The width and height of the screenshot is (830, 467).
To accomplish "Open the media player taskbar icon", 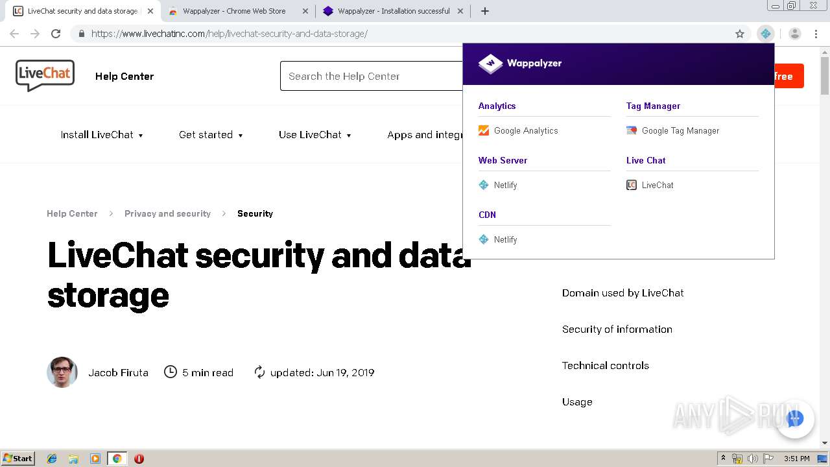I will pyautogui.click(x=95, y=459).
